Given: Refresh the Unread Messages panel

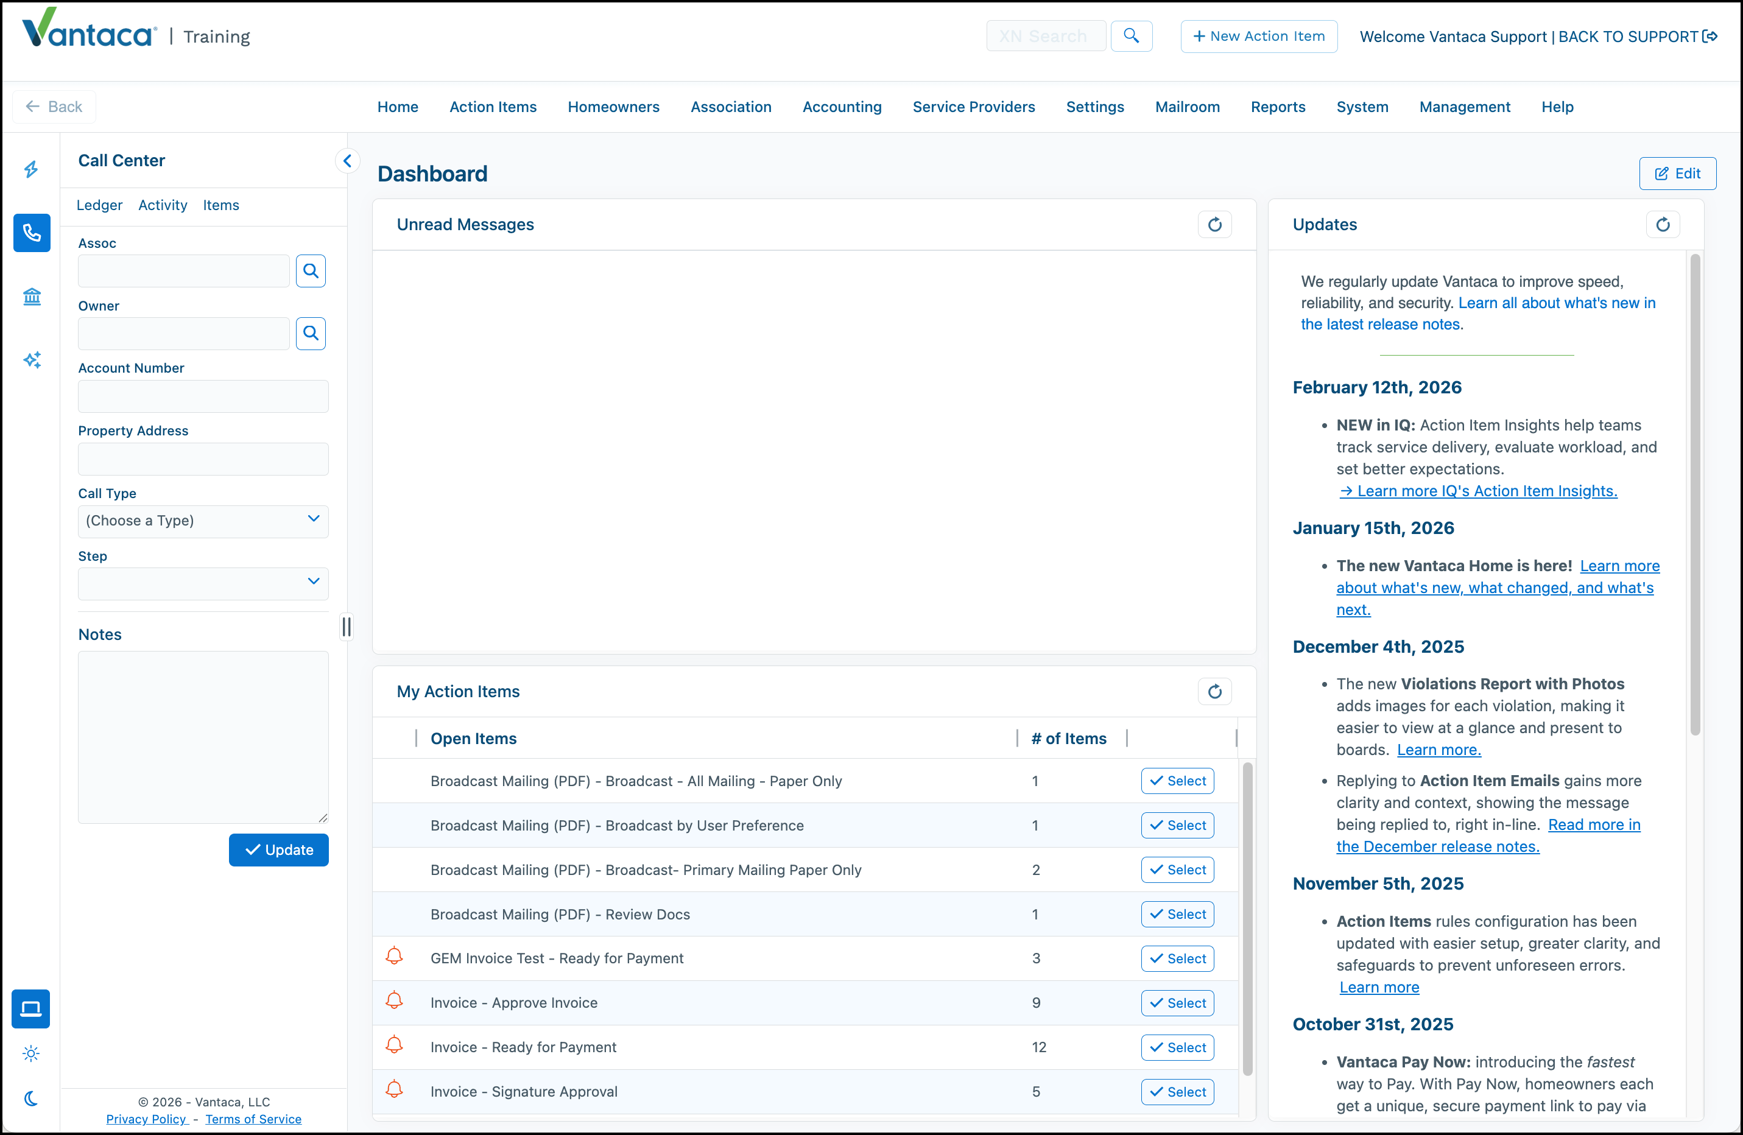Looking at the screenshot, I should [1214, 224].
